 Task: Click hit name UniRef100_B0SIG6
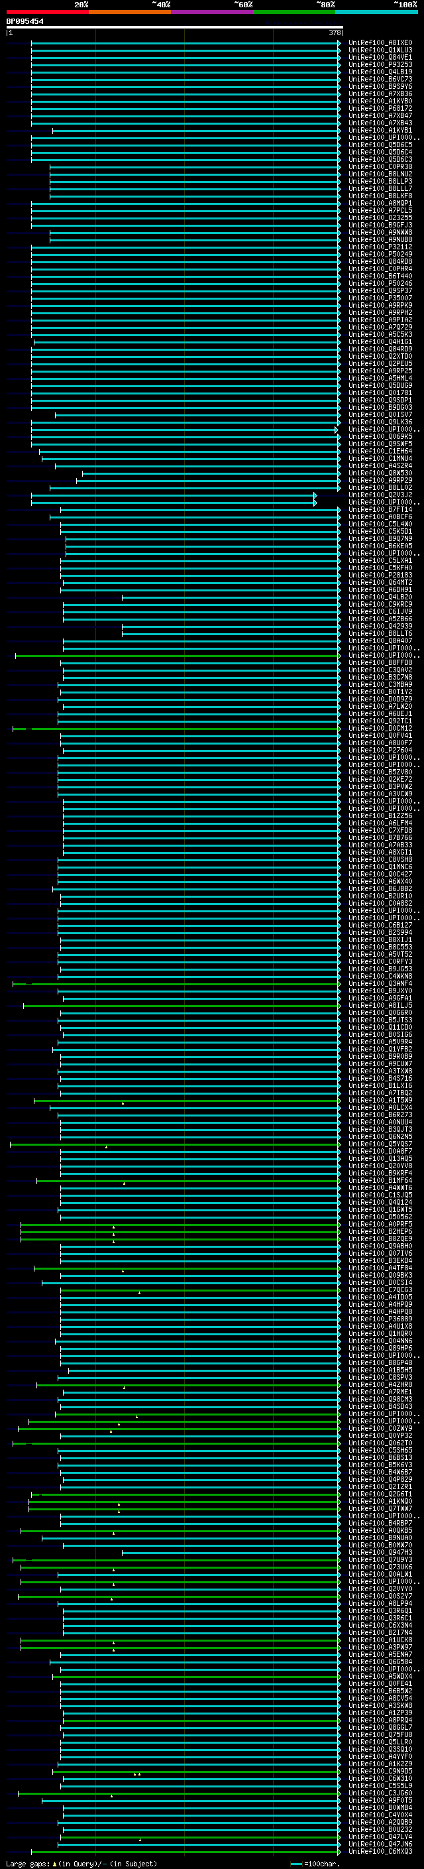(x=380, y=1036)
